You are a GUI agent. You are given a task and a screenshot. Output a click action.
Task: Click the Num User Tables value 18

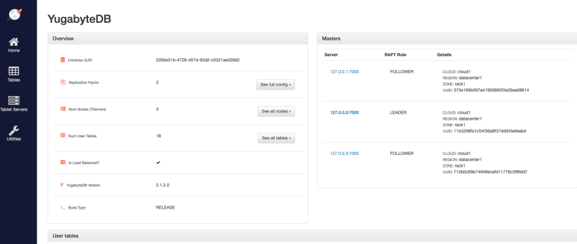coord(158,136)
